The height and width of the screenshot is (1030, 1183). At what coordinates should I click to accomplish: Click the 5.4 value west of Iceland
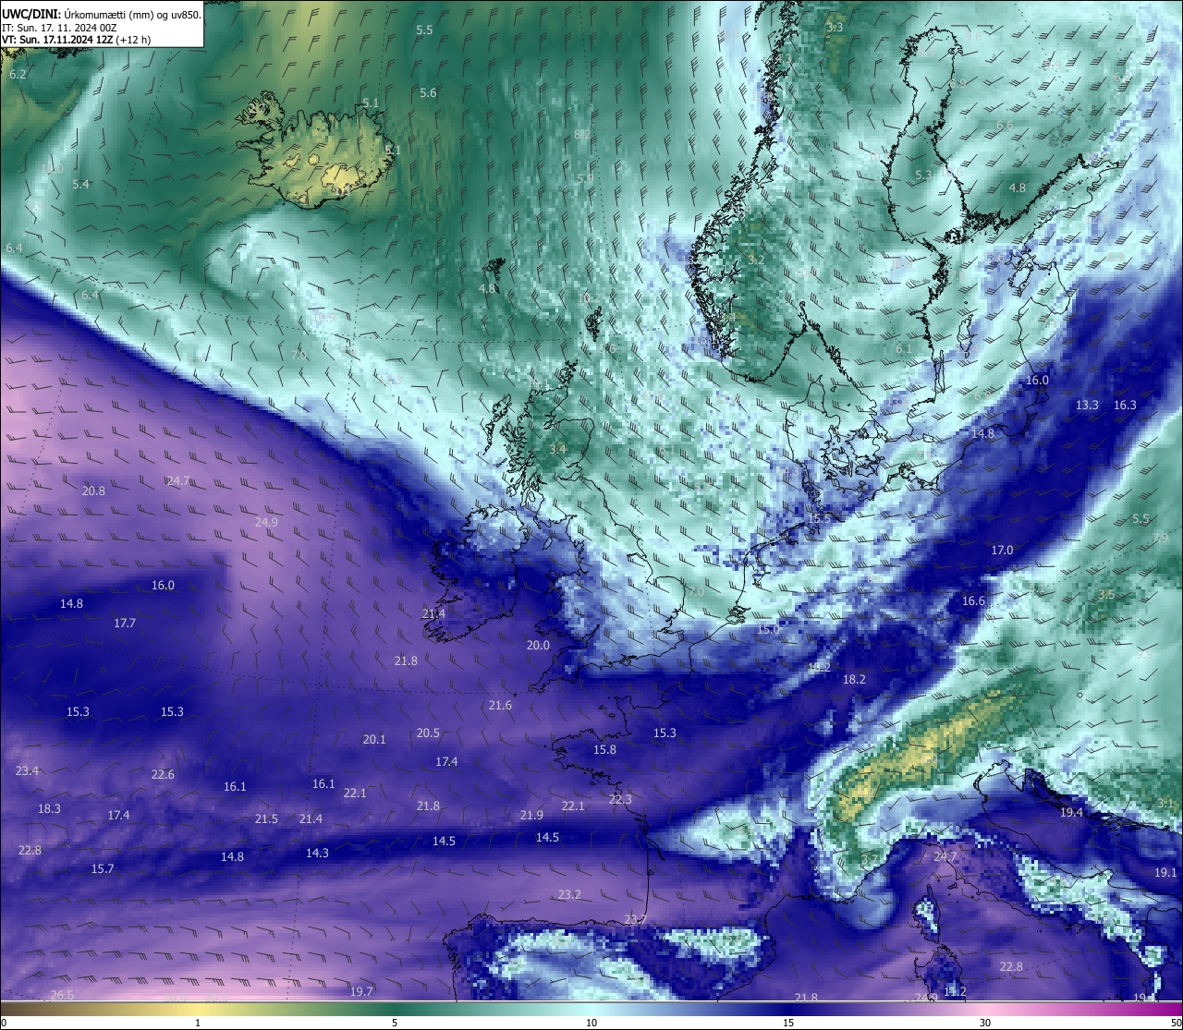tap(81, 184)
